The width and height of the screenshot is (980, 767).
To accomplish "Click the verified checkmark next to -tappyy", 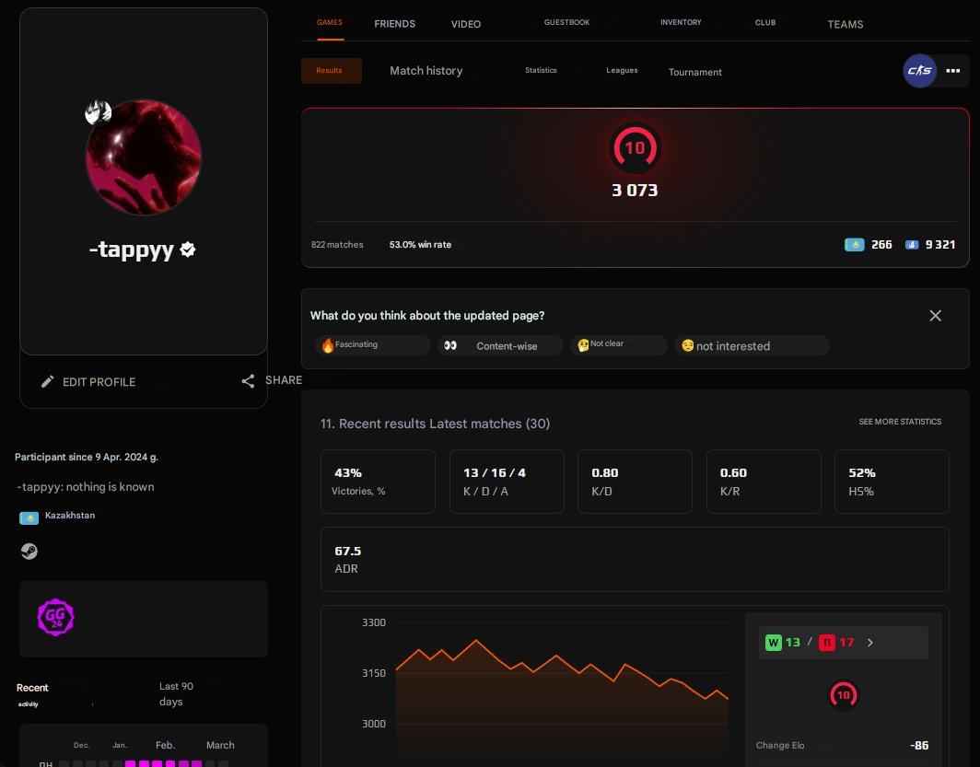I will (188, 249).
